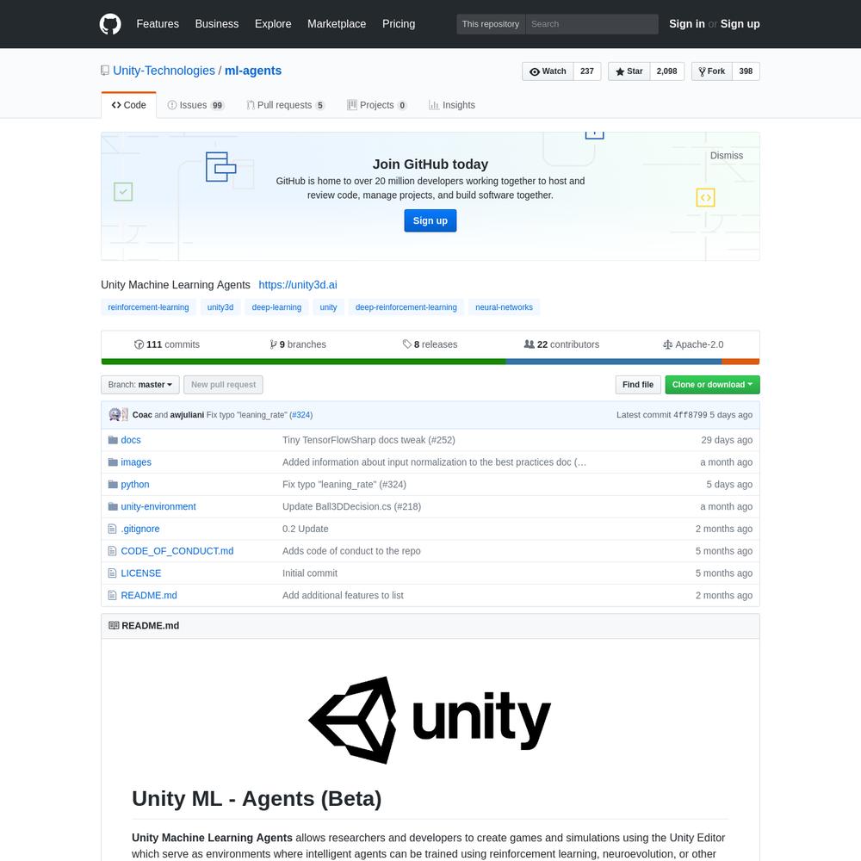This screenshot has height=861, width=861.
Task: Open Features in the top navigation
Action: [x=158, y=24]
